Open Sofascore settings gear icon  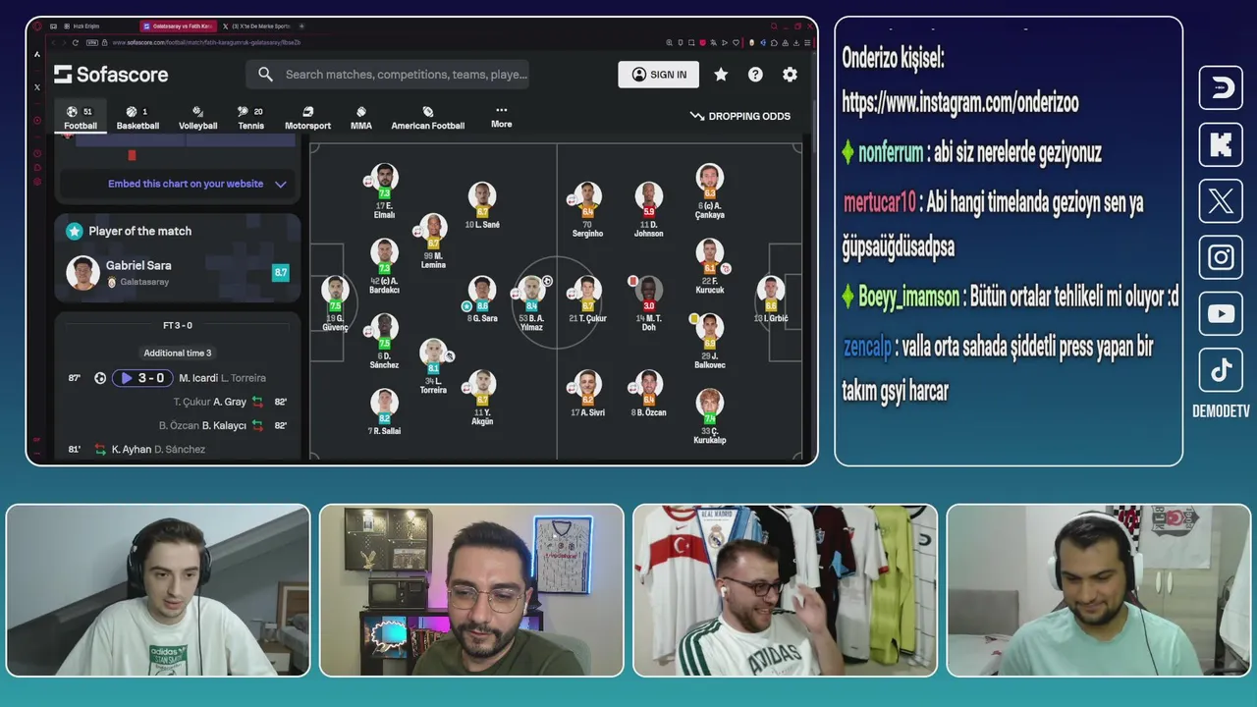tap(790, 75)
